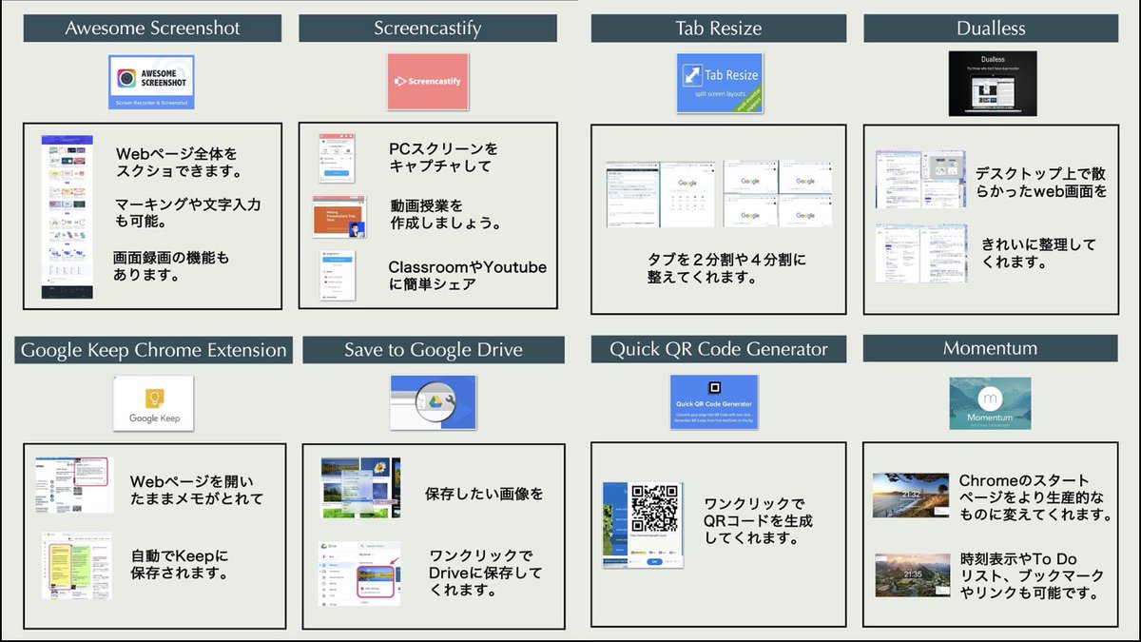The height and width of the screenshot is (642, 1141).
Task: Select the full webpage screenshot preview
Action: coord(68,215)
